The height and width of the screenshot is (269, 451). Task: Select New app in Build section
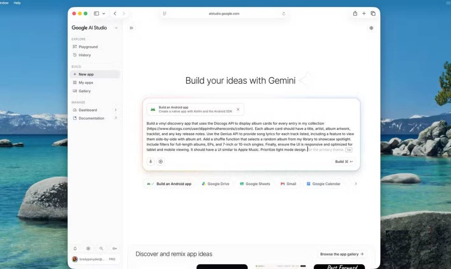pyautogui.click(x=95, y=75)
